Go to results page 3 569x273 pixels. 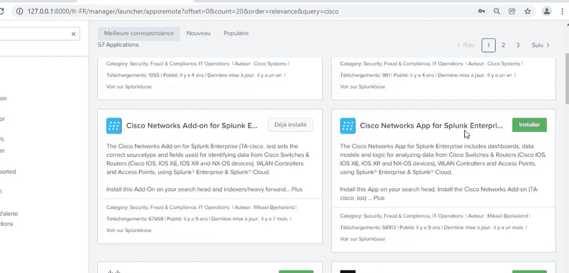[518, 45]
